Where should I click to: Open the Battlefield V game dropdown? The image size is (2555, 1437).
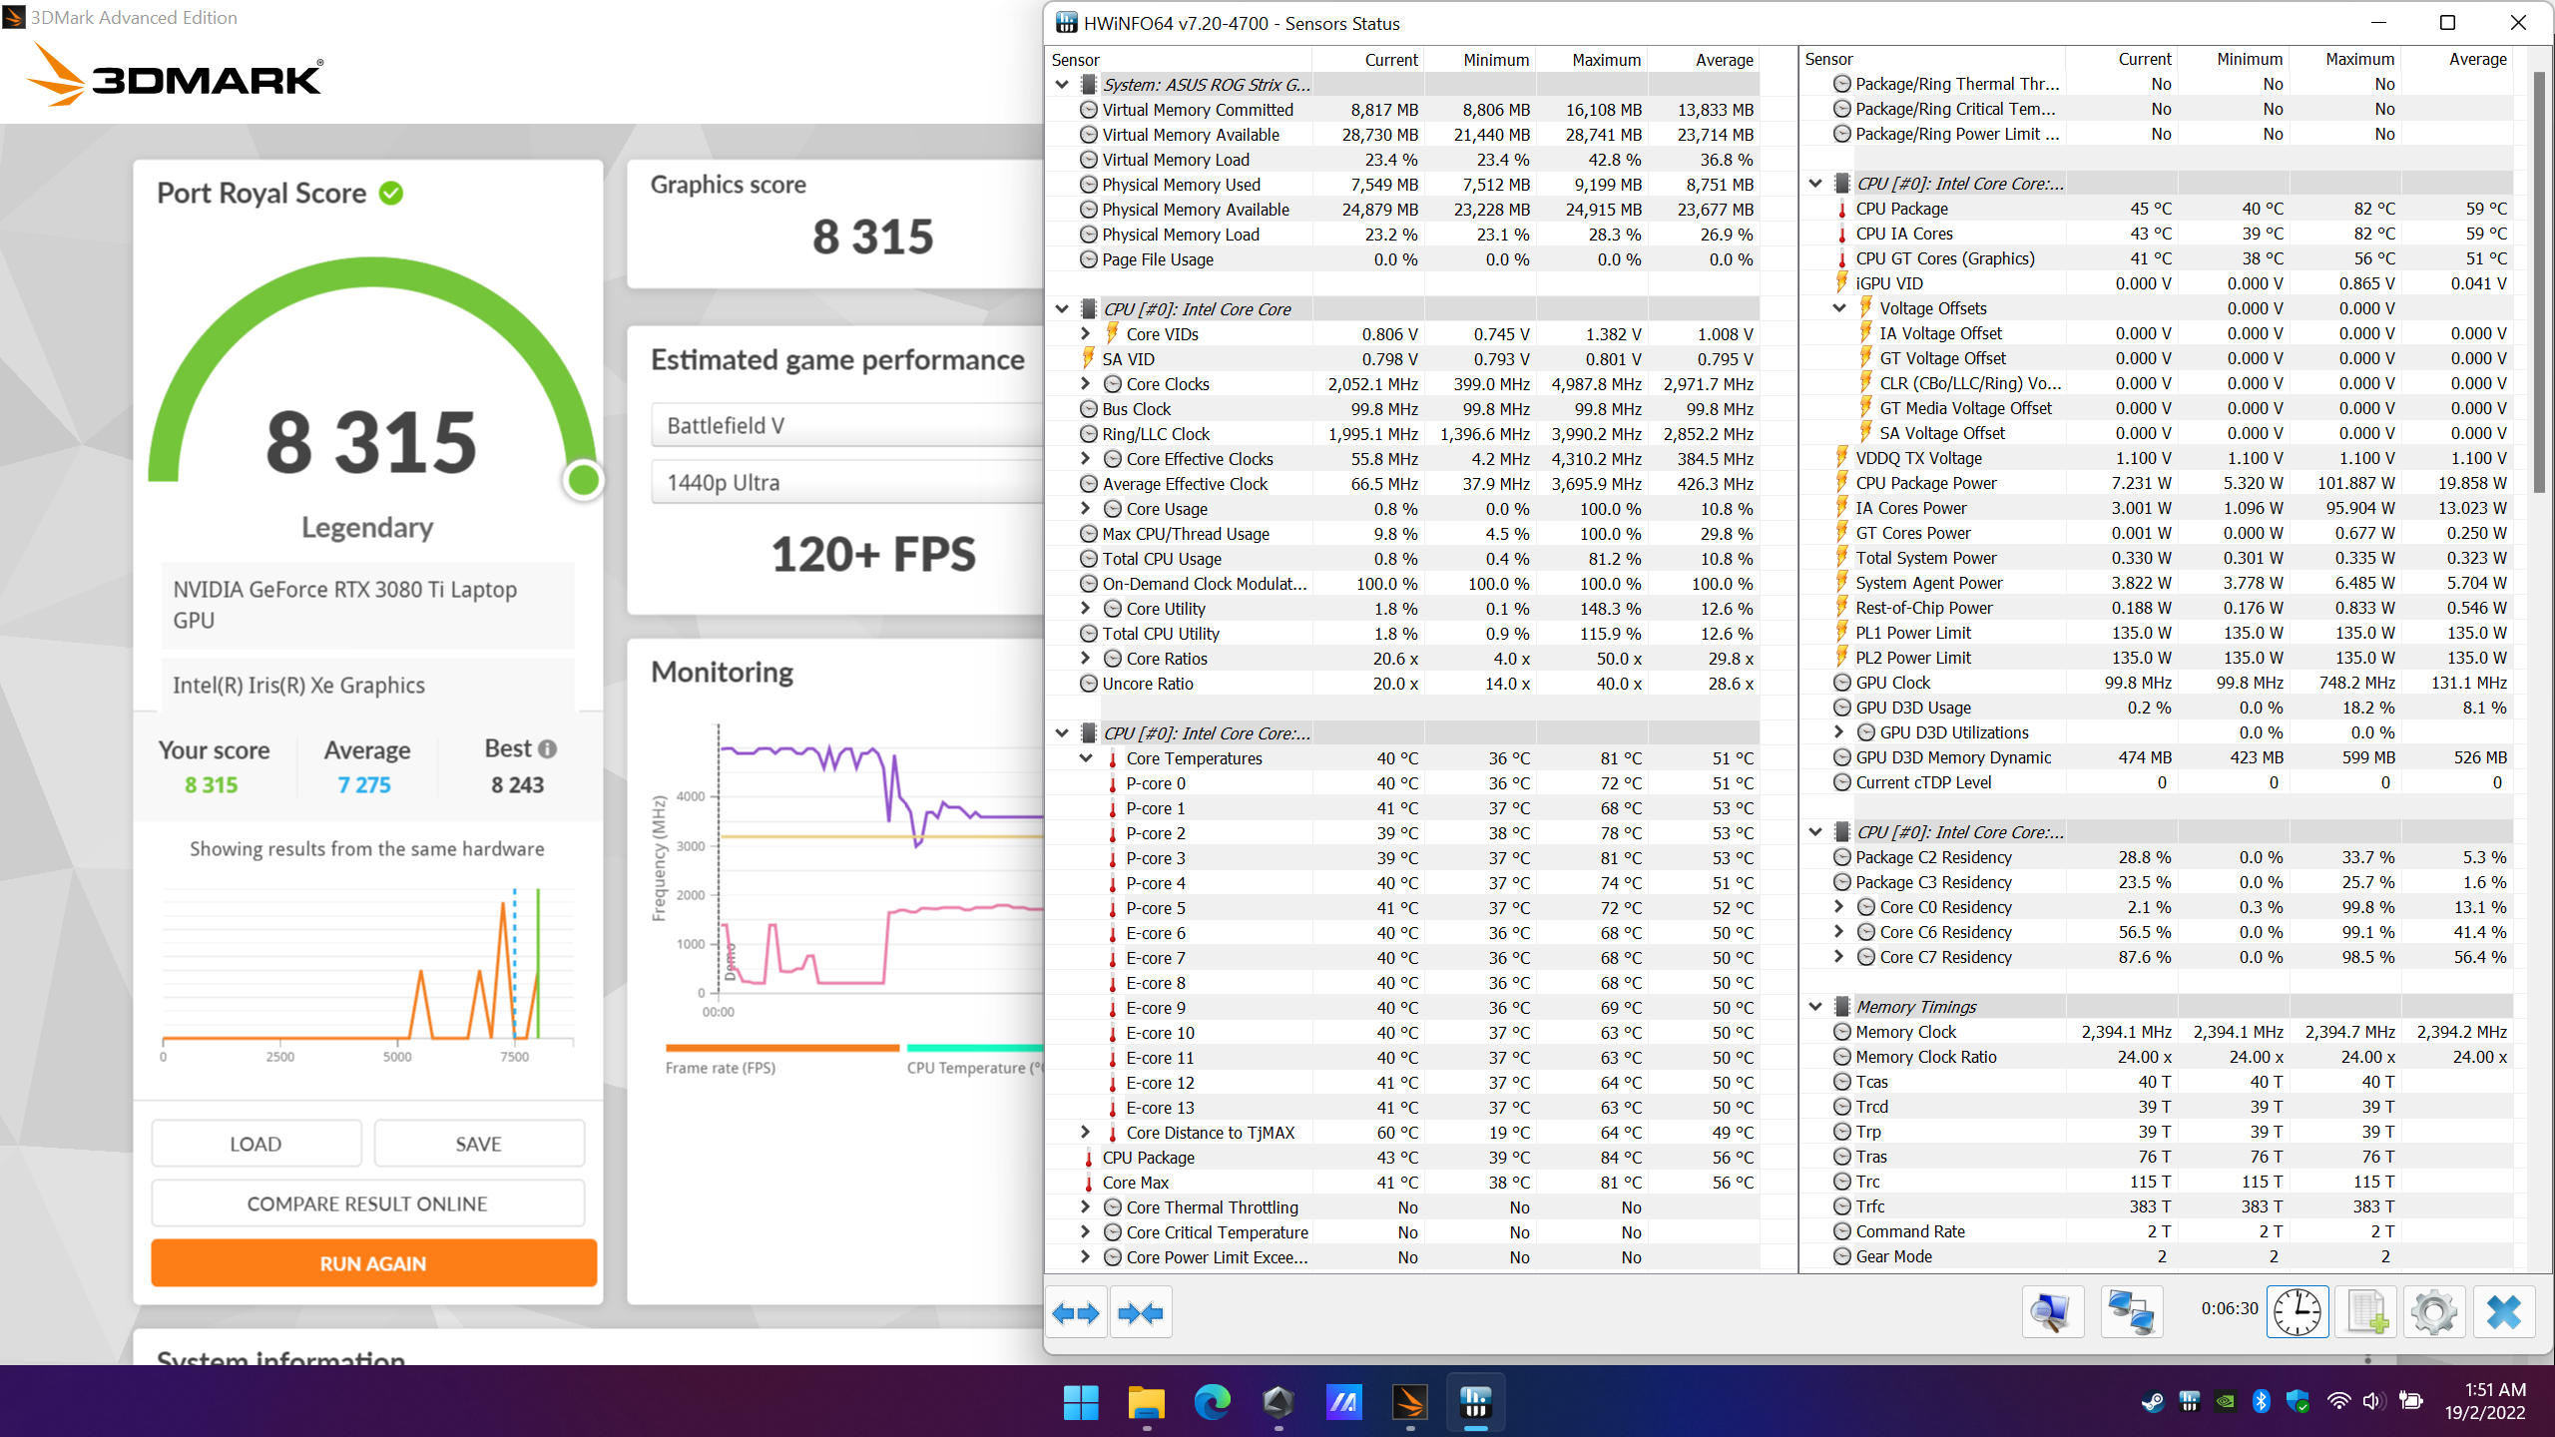tap(847, 425)
